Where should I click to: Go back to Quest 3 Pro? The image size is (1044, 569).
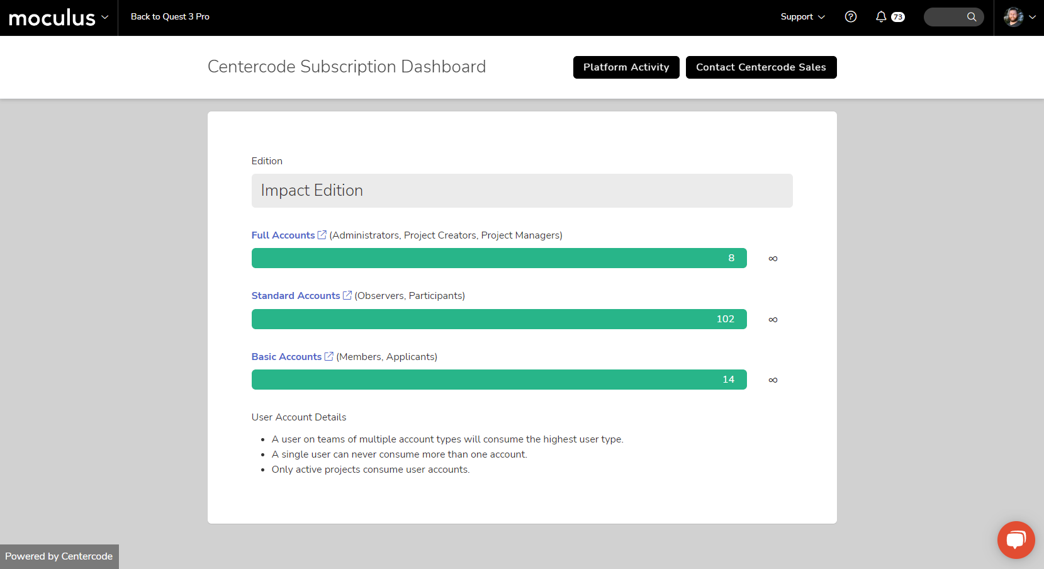(x=170, y=17)
